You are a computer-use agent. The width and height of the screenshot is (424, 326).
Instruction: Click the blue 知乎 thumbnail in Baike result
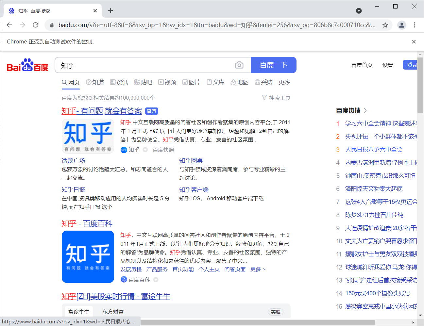[x=88, y=257]
